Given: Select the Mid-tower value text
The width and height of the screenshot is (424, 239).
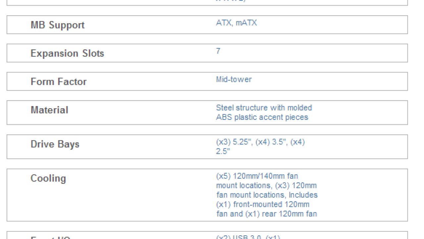Looking at the screenshot, I should click(x=234, y=79).
